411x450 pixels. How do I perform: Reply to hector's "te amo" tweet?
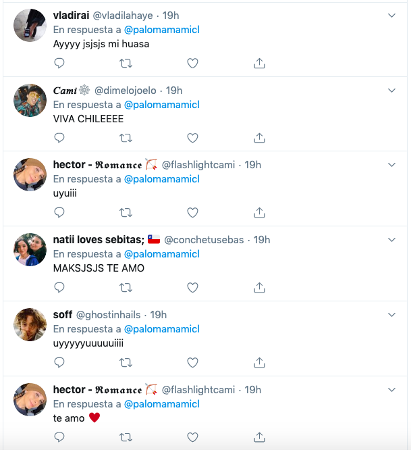59,437
